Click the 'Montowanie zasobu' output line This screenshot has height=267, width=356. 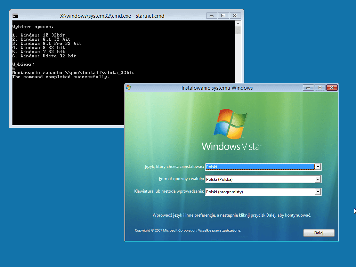pyautogui.click(x=73, y=73)
